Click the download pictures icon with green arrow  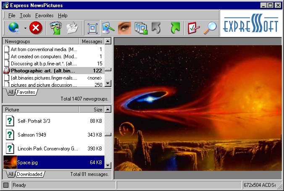pyautogui.click(x=56, y=28)
